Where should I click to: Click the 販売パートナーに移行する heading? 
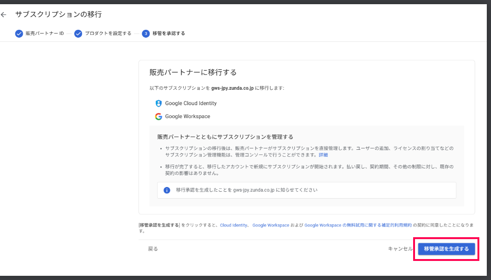coord(193,72)
